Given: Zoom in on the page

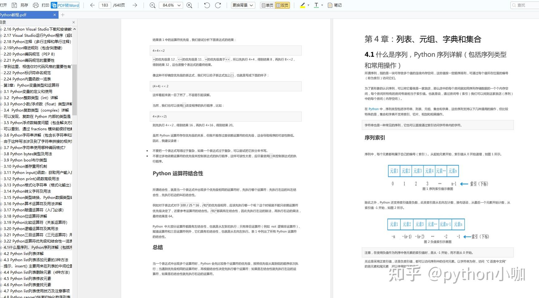Looking at the screenshot, I should (x=189, y=5).
